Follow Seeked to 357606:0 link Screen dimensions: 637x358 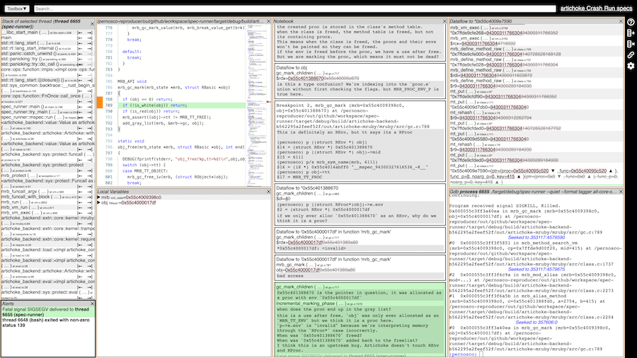coord(536,323)
